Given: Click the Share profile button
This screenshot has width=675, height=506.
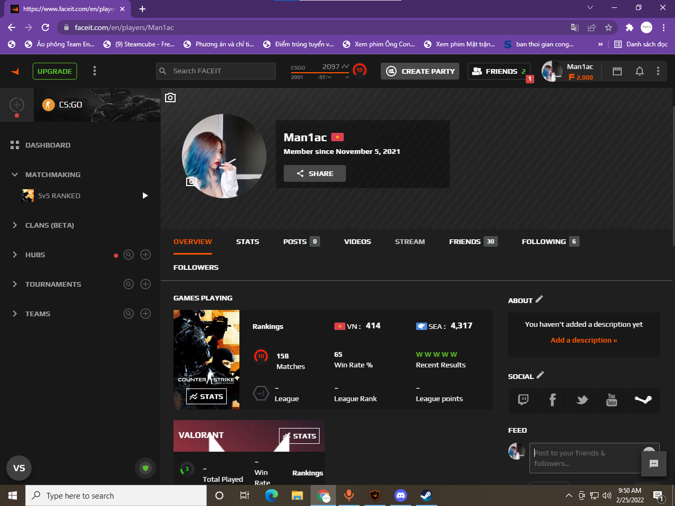Looking at the screenshot, I should click(x=315, y=173).
